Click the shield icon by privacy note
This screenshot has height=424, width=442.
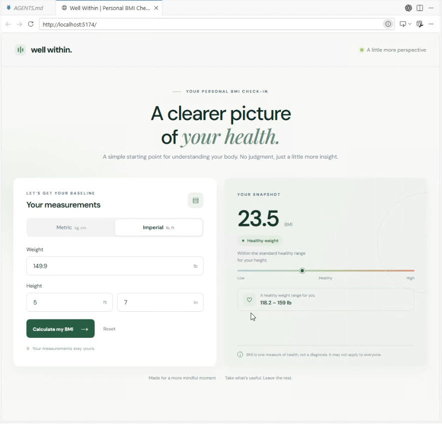(x=28, y=348)
